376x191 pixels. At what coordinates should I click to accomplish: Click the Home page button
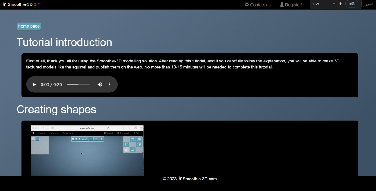pyautogui.click(x=29, y=26)
